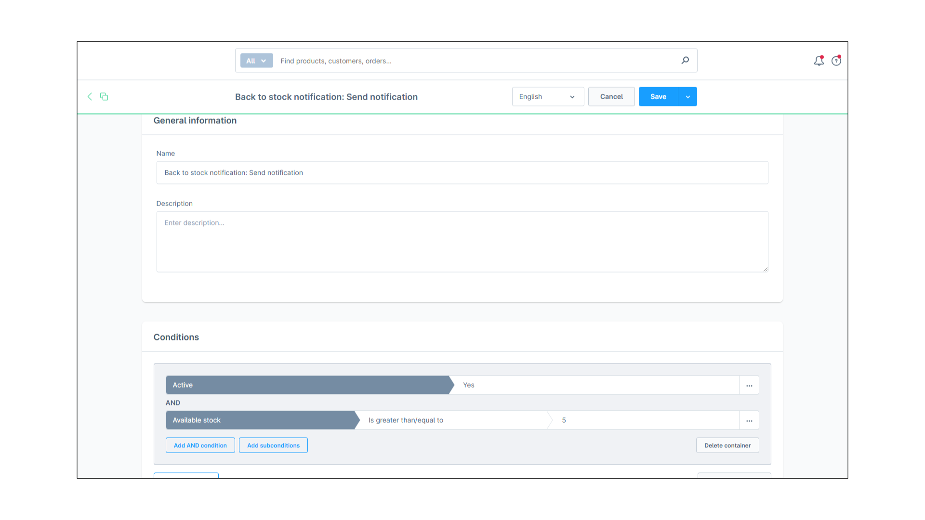
Task: Click the Add AND condition button
Action: (x=200, y=445)
